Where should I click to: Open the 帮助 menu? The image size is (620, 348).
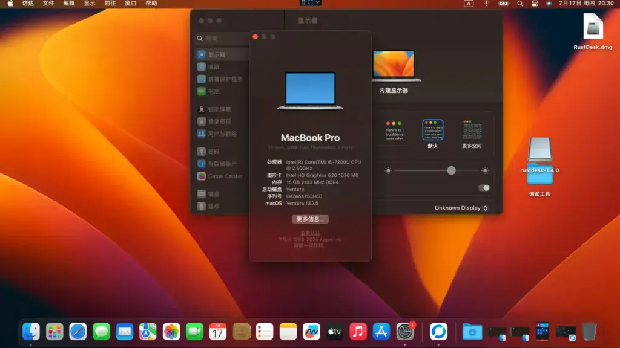click(151, 4)
